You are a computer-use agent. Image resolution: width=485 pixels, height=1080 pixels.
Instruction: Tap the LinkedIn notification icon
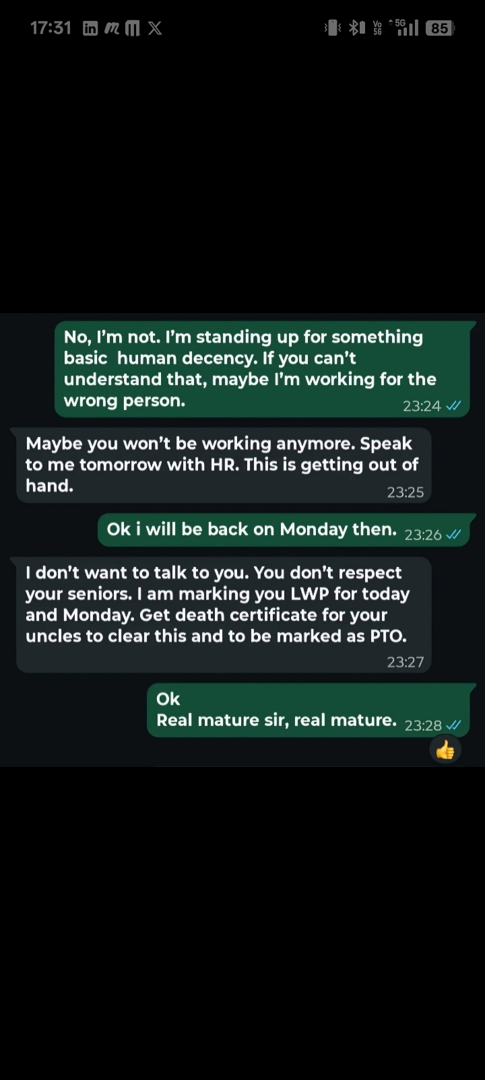point(90,28)
